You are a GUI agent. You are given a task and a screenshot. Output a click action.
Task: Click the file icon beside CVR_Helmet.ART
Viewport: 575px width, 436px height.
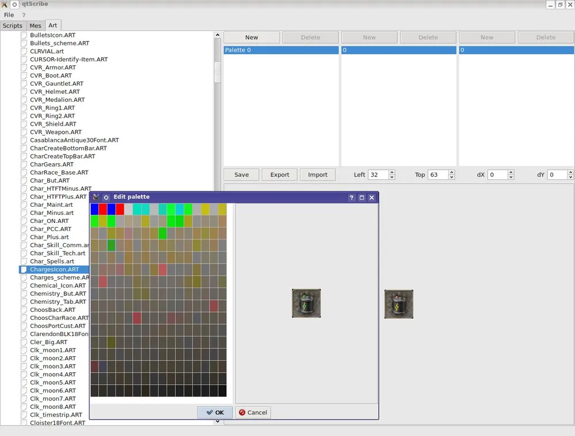coord(24,92)
